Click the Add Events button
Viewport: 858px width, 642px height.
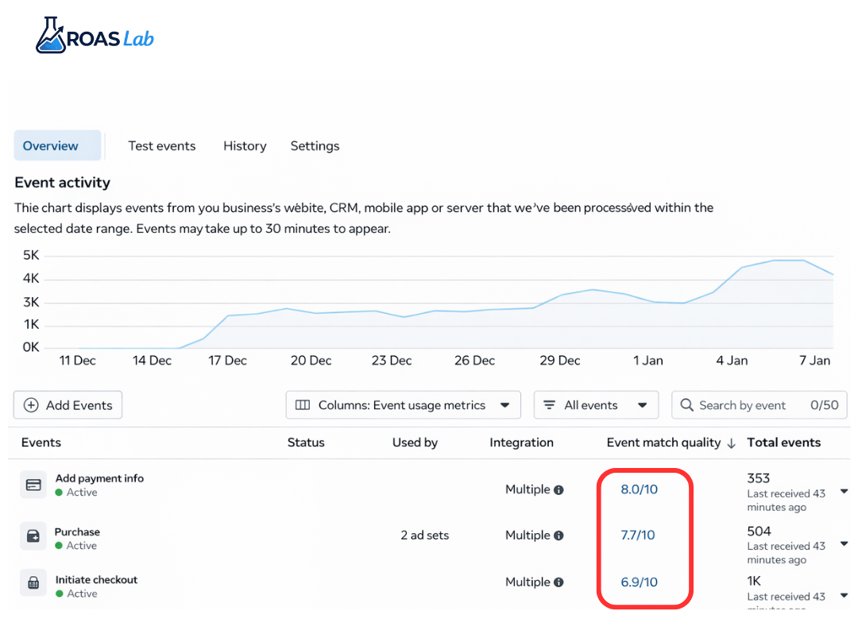[68, 405]
